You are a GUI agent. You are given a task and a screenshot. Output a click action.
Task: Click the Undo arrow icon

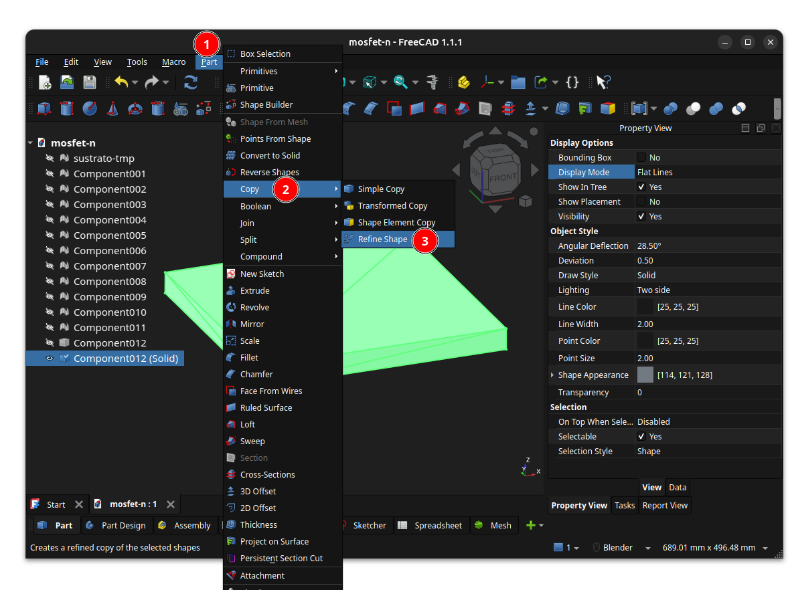tap(121, 82)
